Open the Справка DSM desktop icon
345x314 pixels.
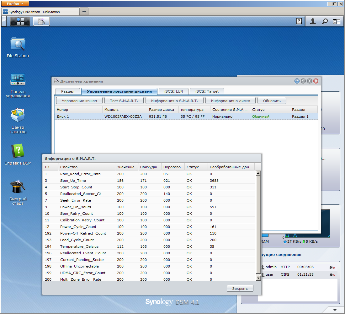18,155
